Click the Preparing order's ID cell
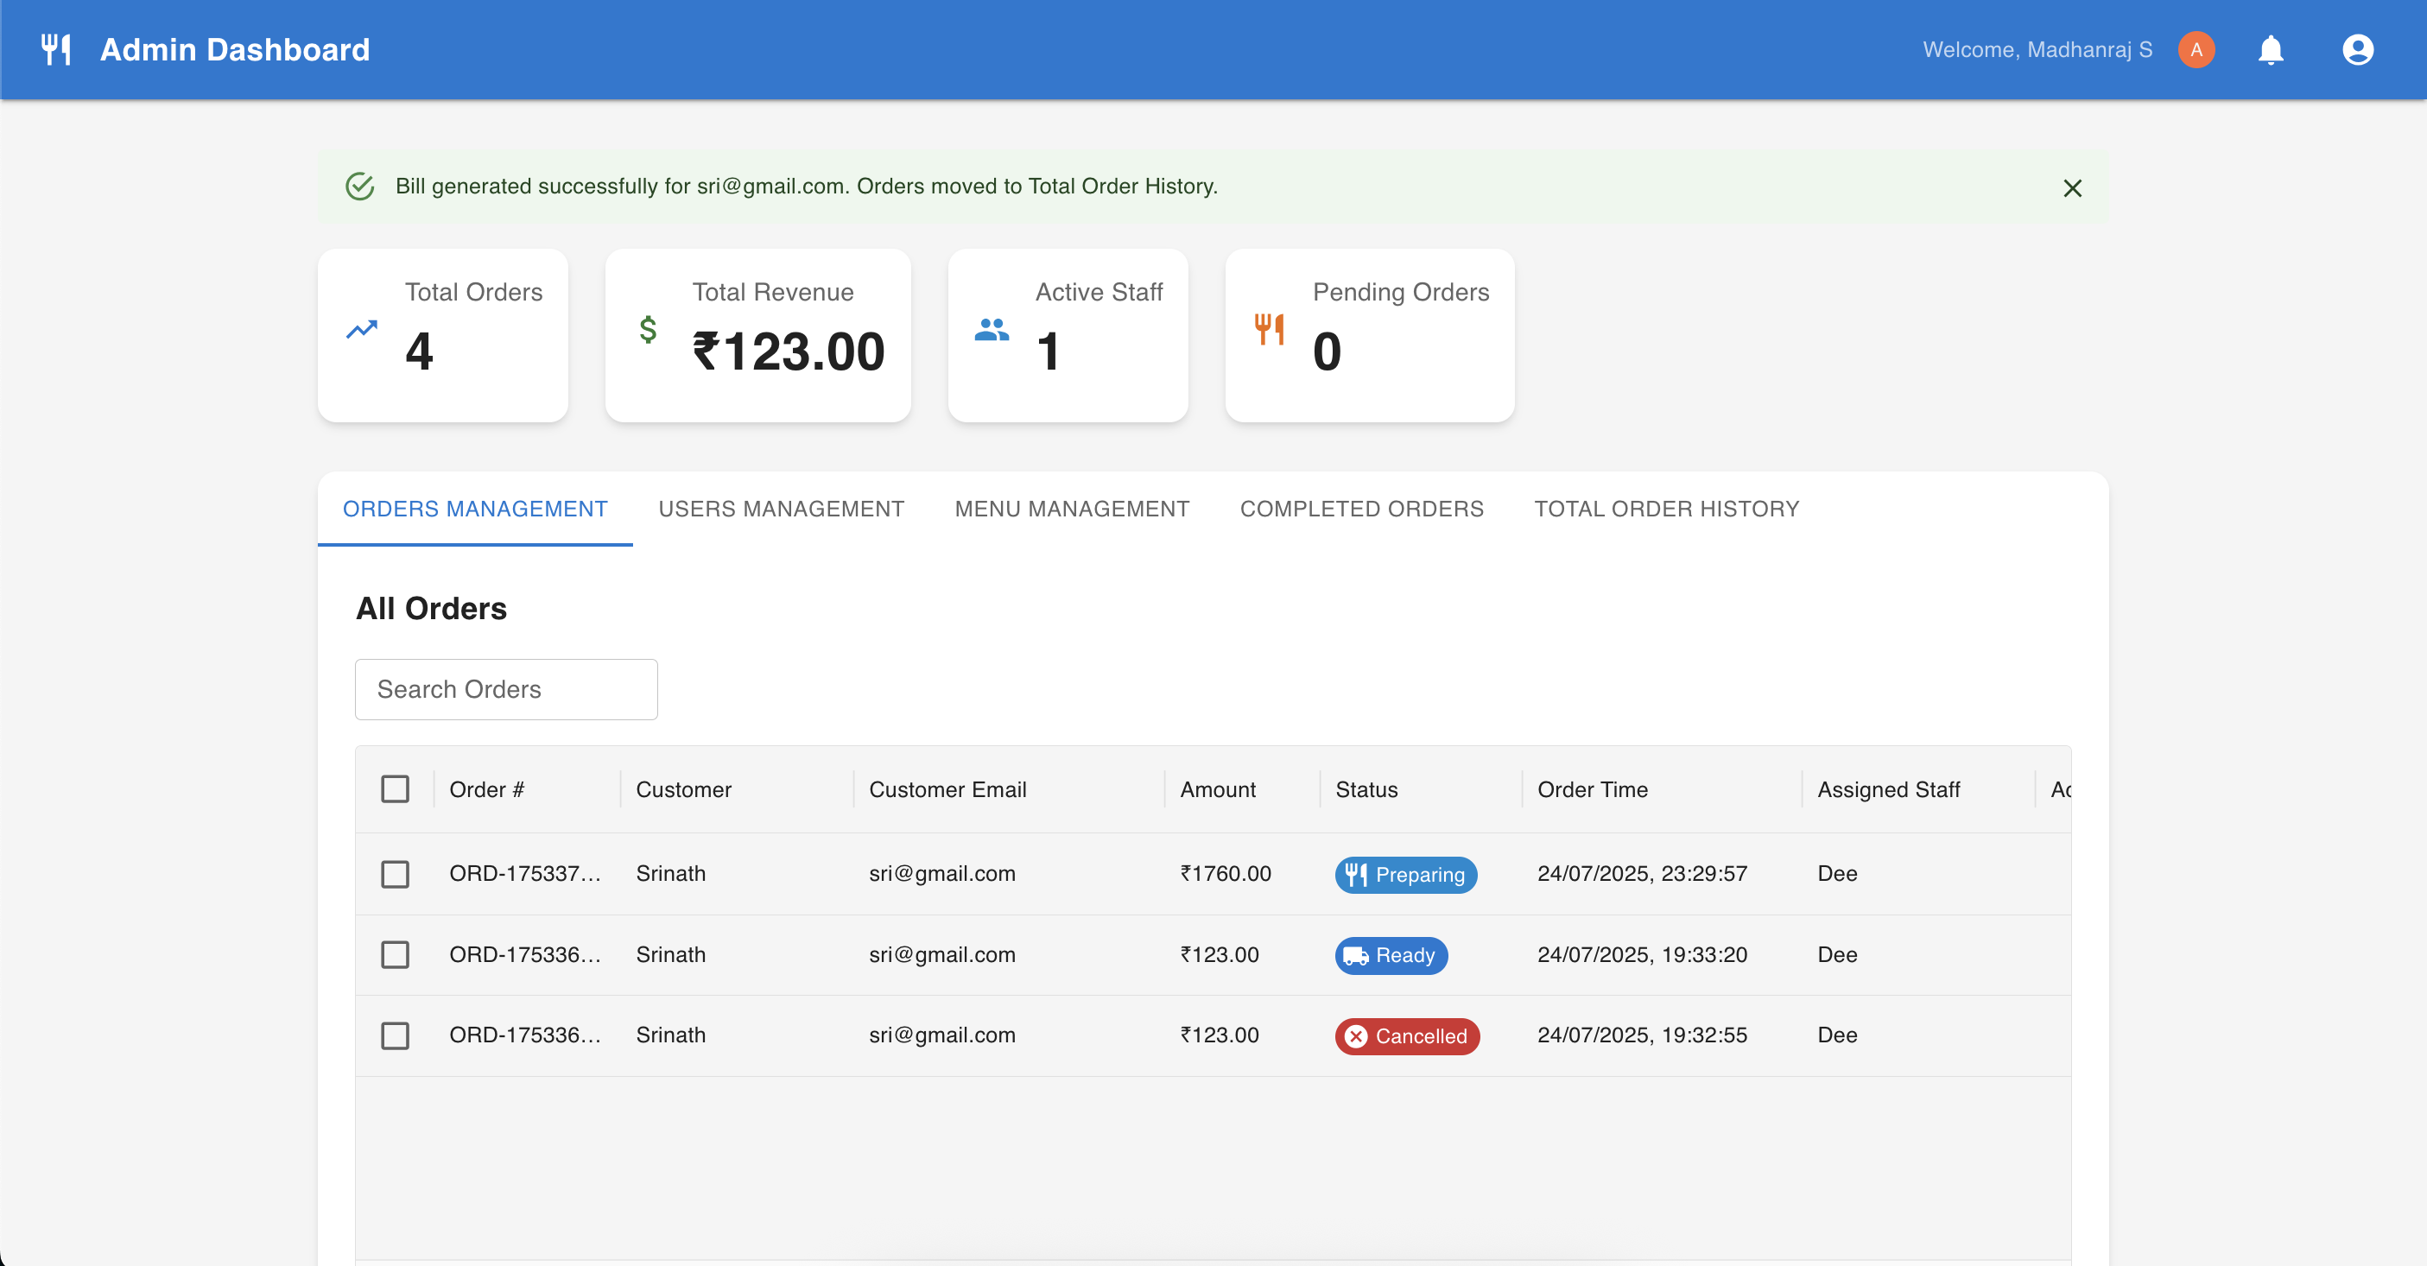 525,873
